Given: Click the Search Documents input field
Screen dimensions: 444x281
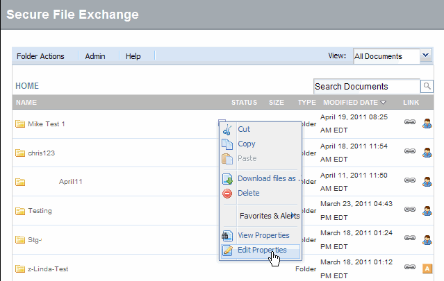Looking at the screenshot, I should point(365,86).
